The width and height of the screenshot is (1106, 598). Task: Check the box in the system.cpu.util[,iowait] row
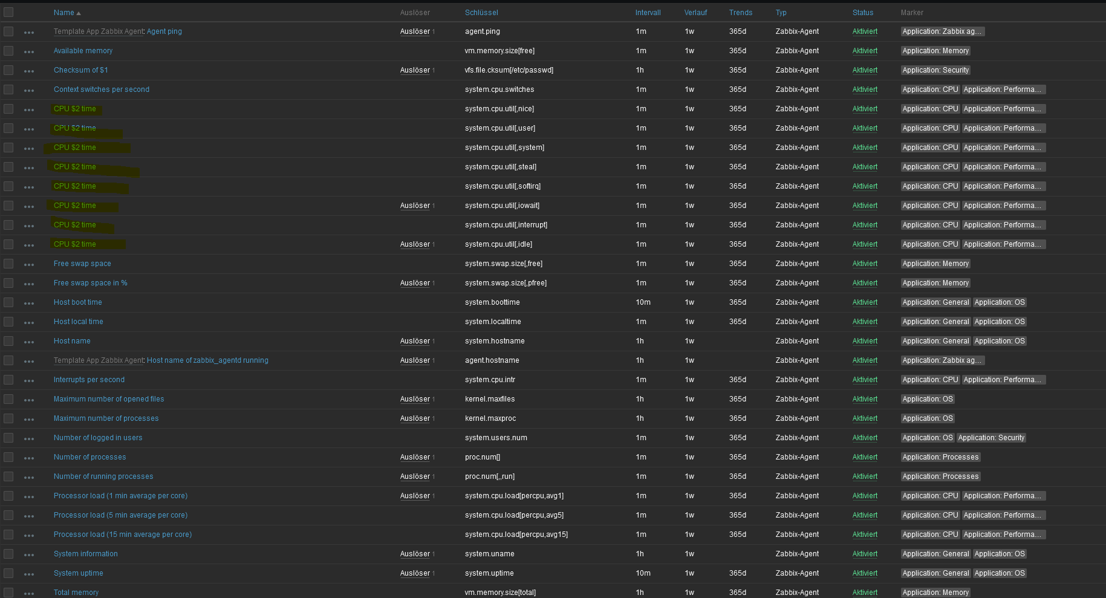click(8, 206)
